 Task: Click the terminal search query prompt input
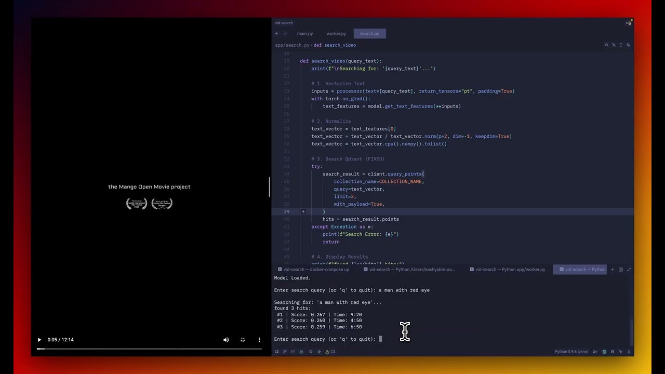click(x=381, y=339)
